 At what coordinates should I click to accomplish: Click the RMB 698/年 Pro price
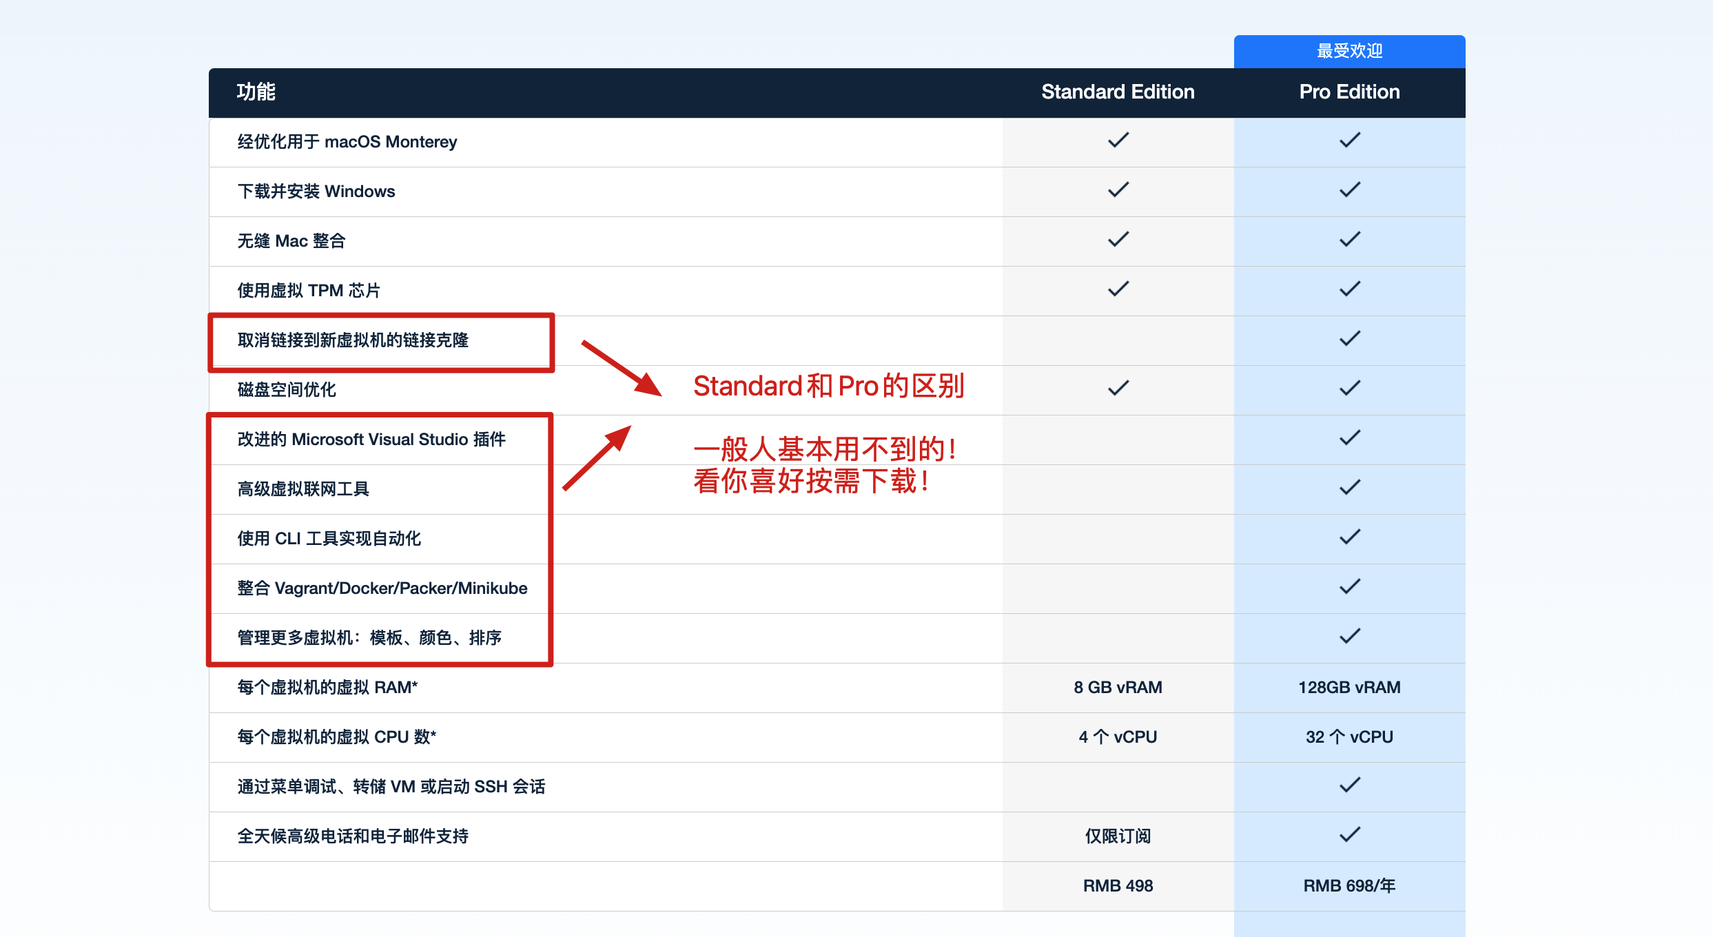(1349, 886)
